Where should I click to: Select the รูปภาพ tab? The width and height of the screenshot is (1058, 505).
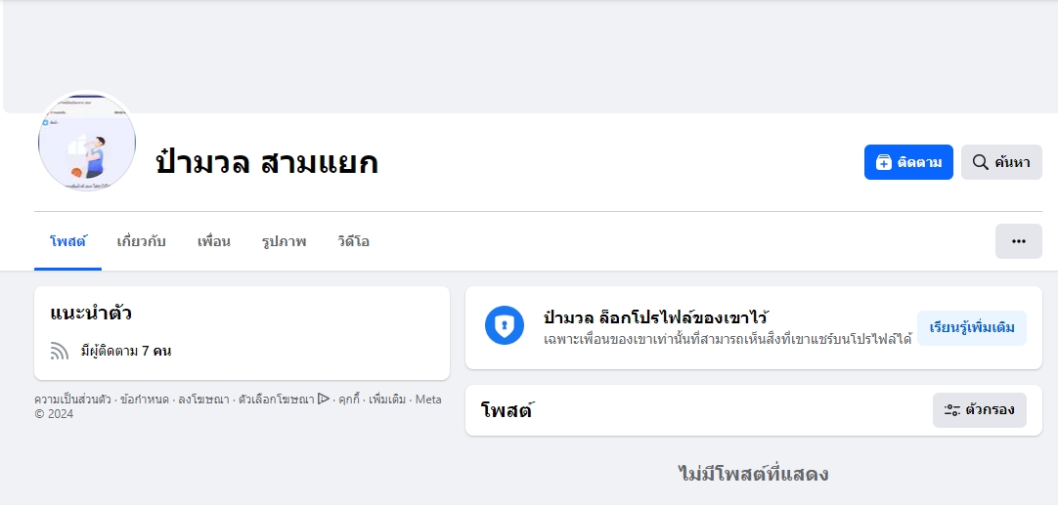tap(284, 241)
